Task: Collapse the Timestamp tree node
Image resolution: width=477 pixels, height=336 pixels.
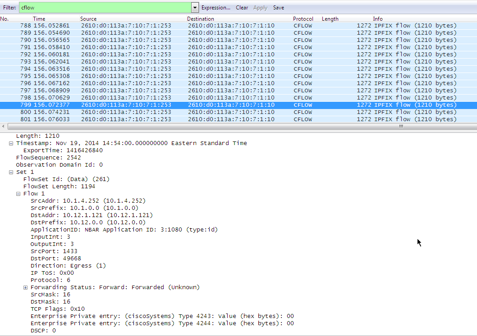Action: pos(11,143)
